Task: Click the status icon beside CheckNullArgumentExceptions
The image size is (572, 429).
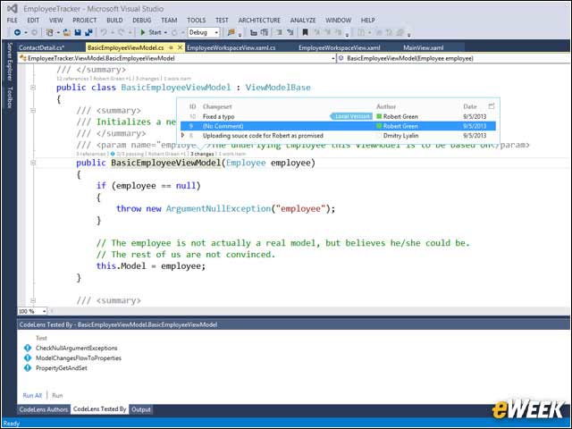Action: click(28, 348)
